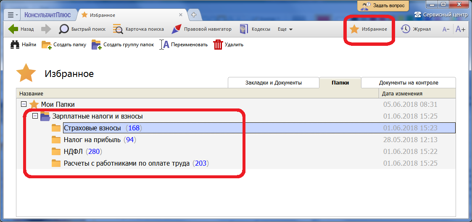Open Избранное in the toolbar

tap(369, 29)
